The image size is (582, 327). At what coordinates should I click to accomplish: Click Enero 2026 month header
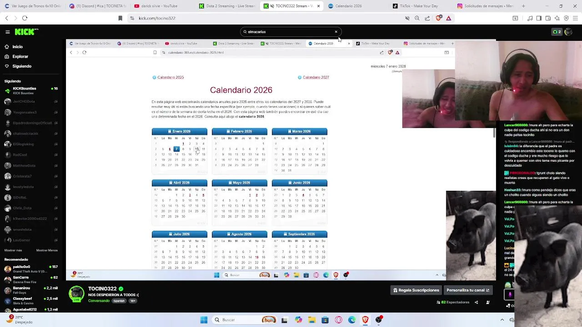[180, 131]
